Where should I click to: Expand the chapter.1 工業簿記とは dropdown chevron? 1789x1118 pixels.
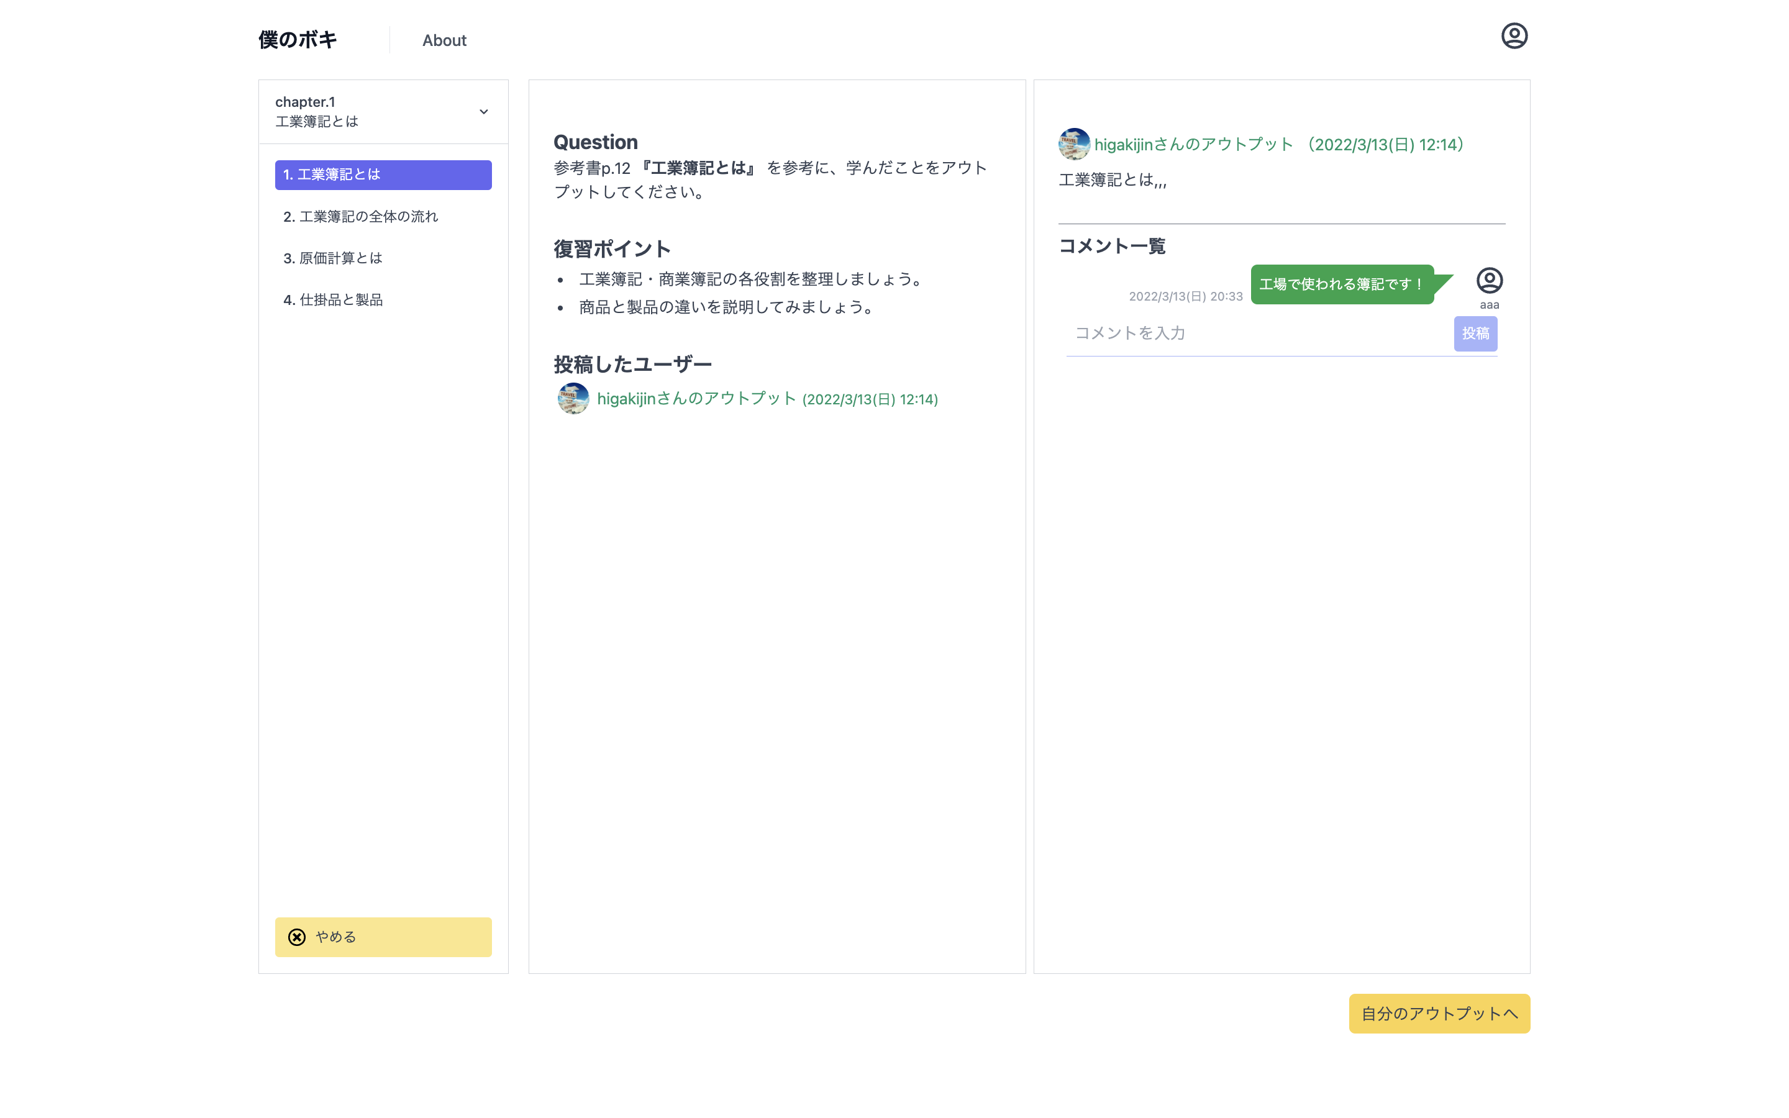pyautogui.click(x=485, y=112)
